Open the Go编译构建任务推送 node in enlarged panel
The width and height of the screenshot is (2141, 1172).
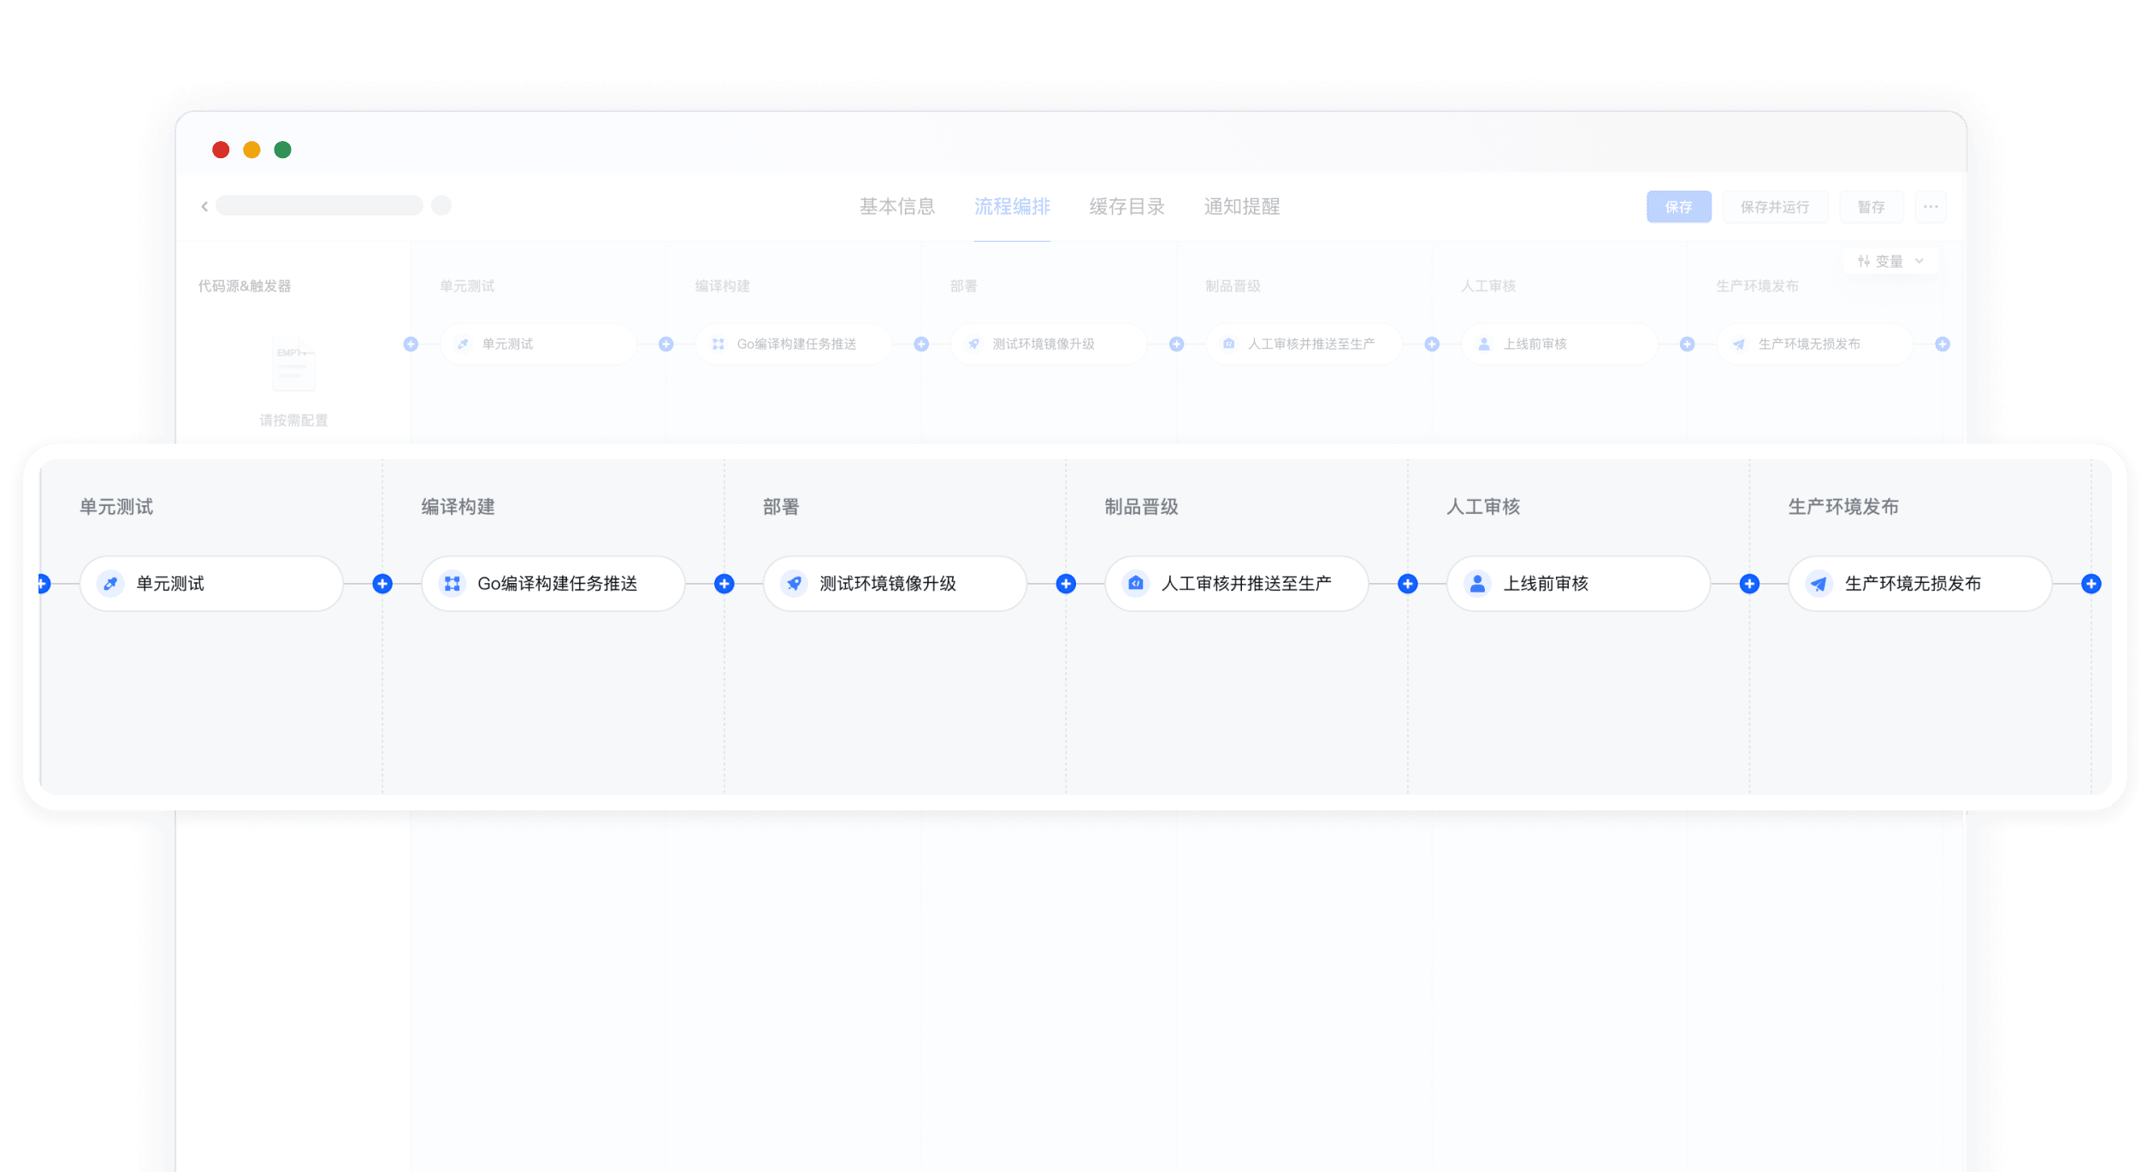(553, 584)
